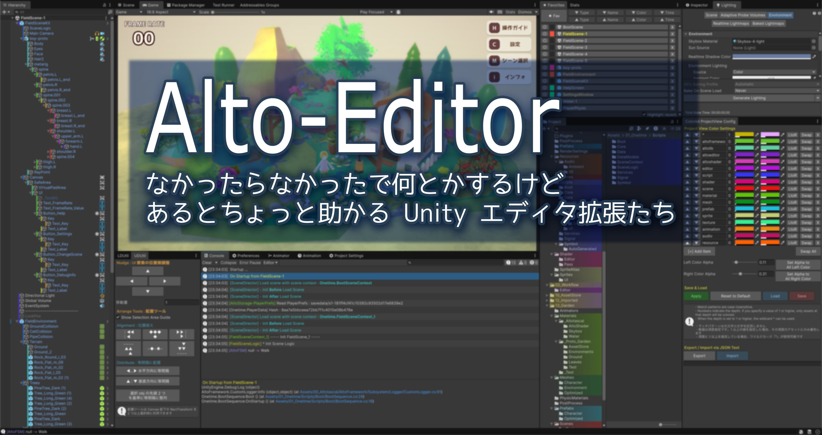Click the Nudge right arrow button

pos(164,281)
